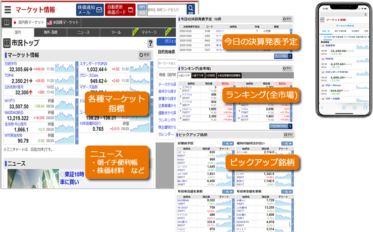Click the book icon left of 国内株マーケット
The image size is (373, 232).
(7, 22)
